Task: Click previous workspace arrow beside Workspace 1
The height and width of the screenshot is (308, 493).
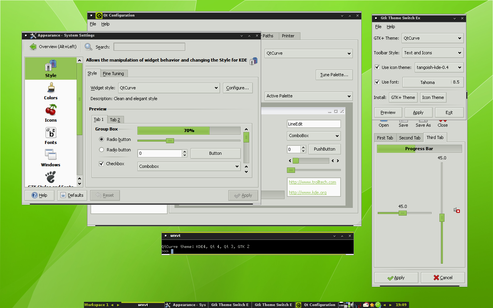Action: point(112,305)
